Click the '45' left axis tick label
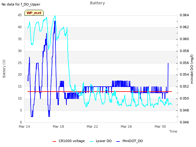Screen dimensions: 196x147 click(x=20, y=15)
